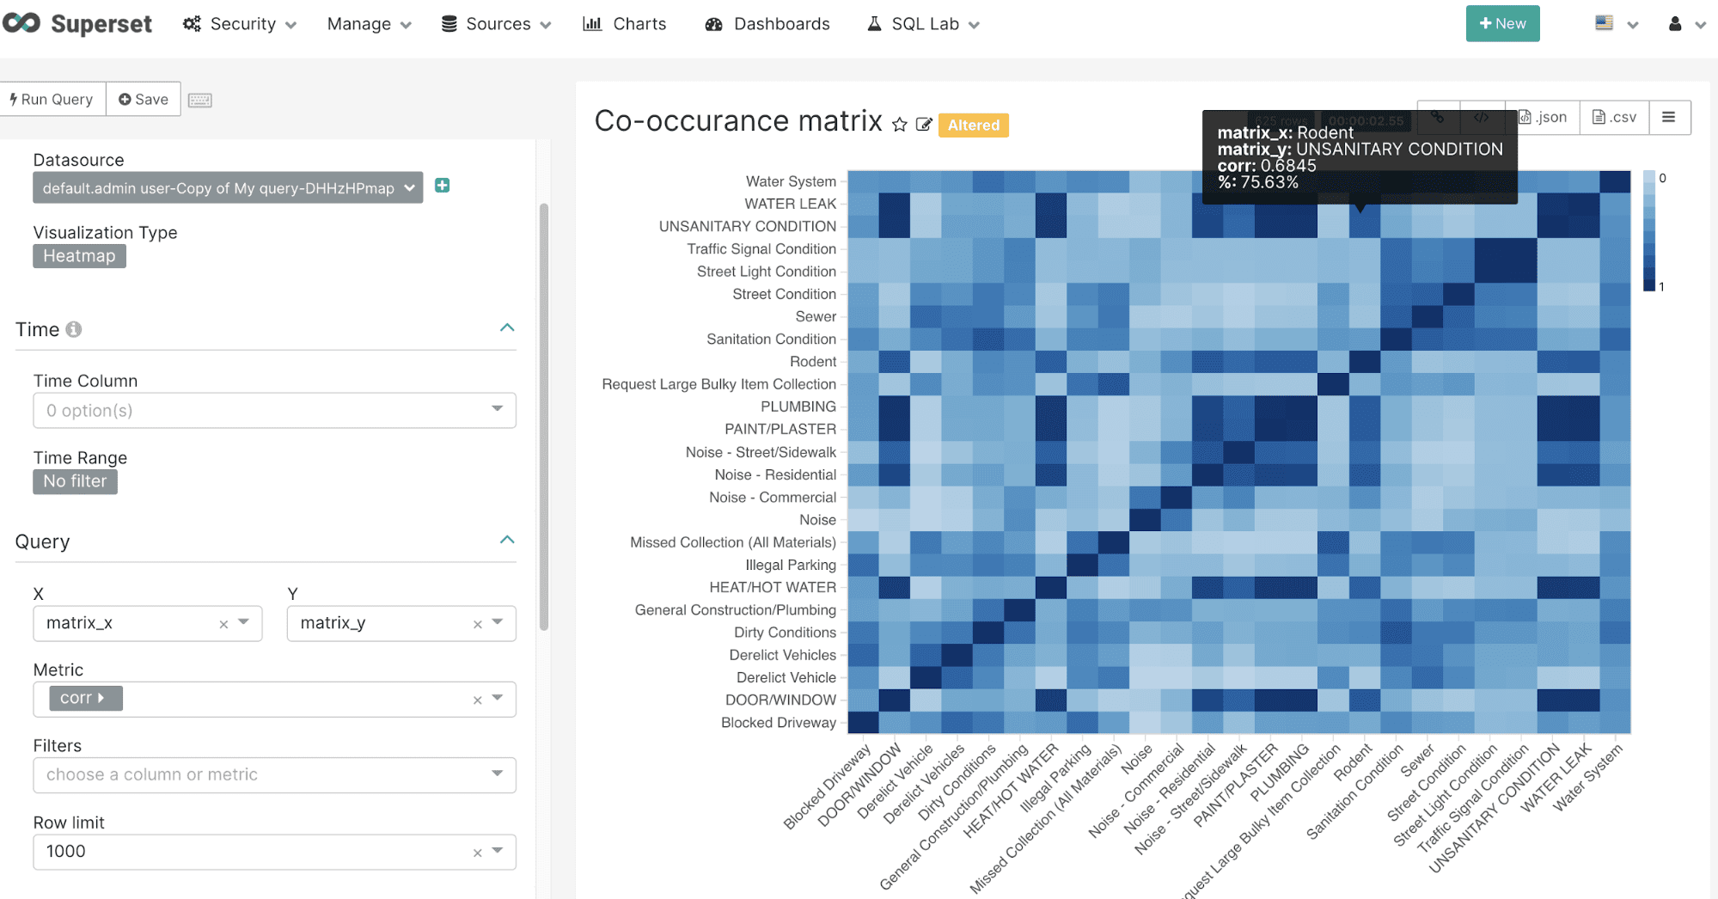This screenshot has width=1718, height=899.
Task: Clear the matrix_x X selection
Action: pyautogui.click(x=223, y=624)
